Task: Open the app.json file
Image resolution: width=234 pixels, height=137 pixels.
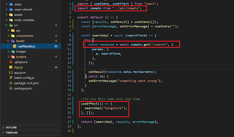Action: click(x=20, y=72)
